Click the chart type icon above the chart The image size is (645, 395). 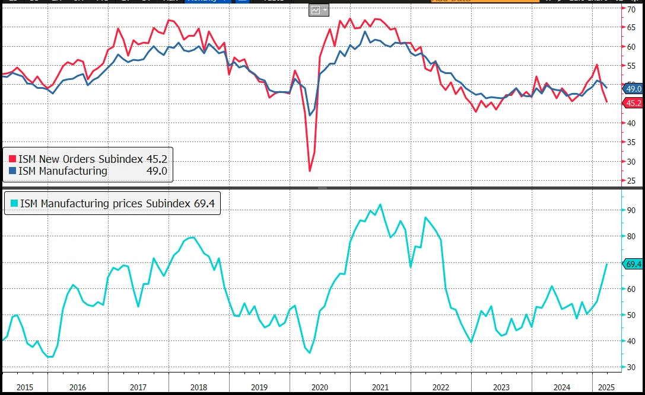[x=316, y=10]
